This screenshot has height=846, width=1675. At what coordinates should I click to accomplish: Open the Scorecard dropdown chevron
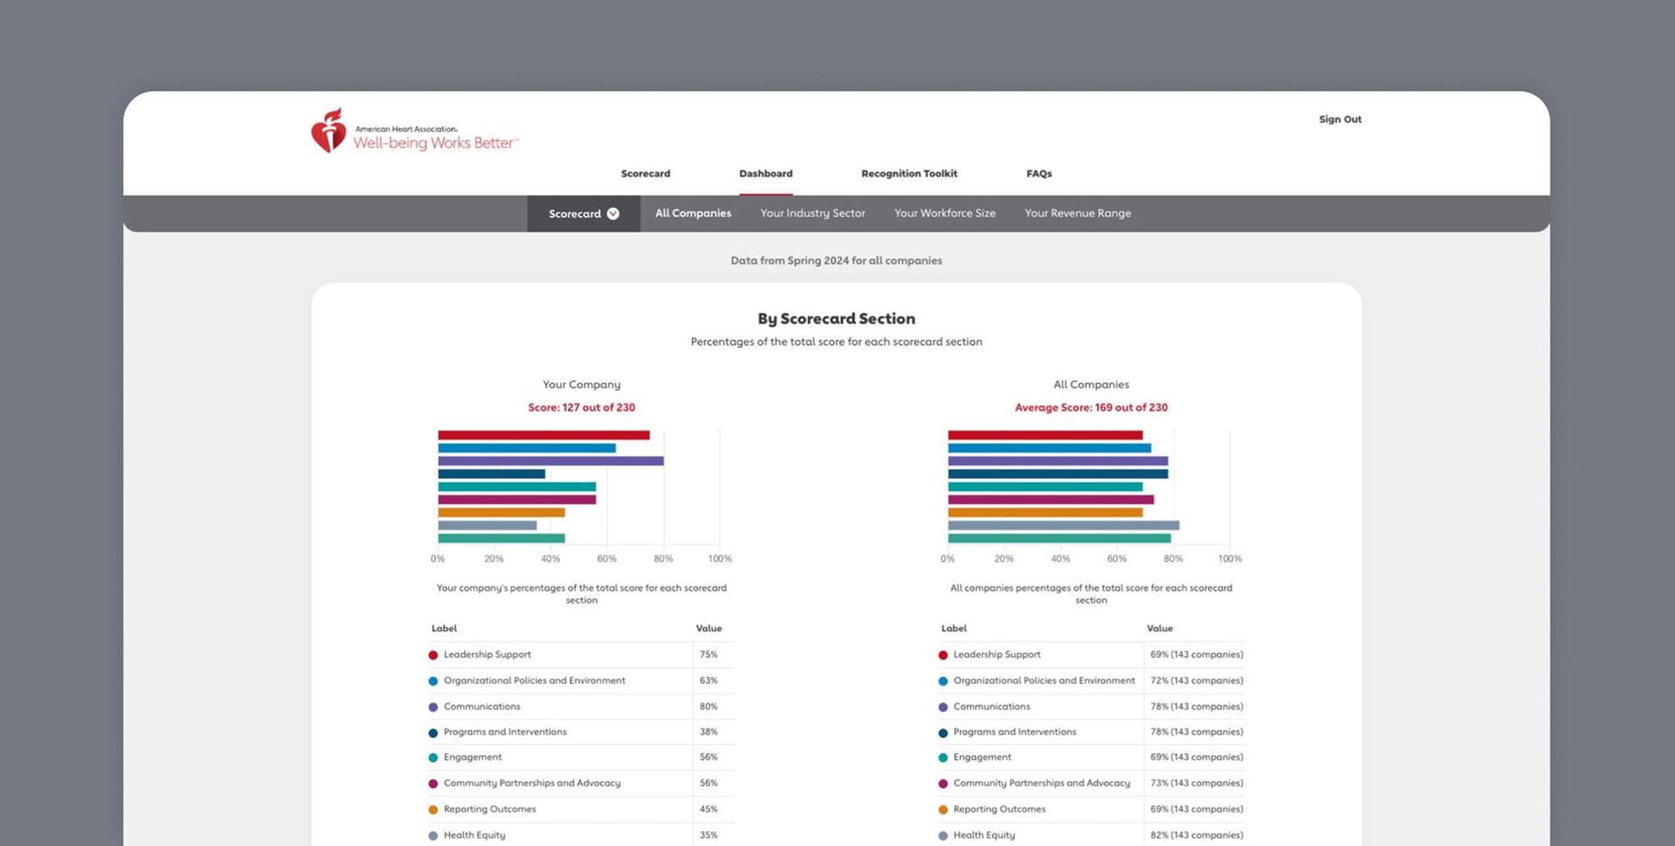tap(613, 214)
